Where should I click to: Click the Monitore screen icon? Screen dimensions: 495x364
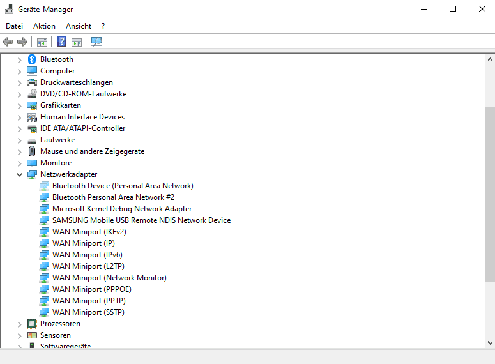32,163
